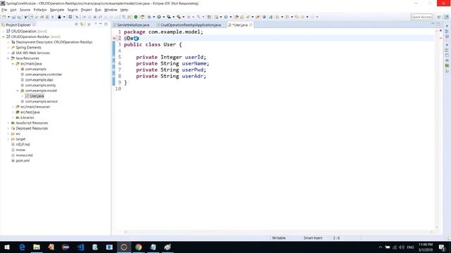451x253 pixels.
Task: Select the com.example.controller package
Action: [x=43, y=74]
